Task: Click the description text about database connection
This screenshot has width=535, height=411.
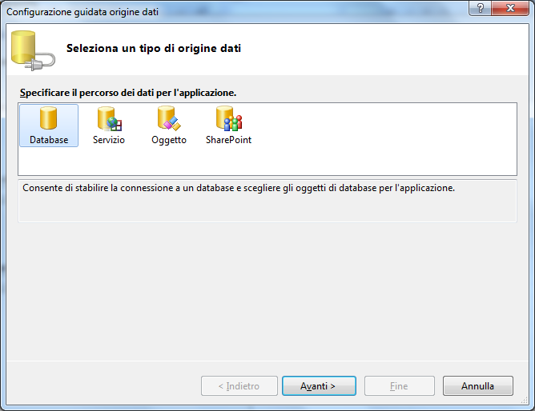Action: pyautogui.click(x=239, y=188)
